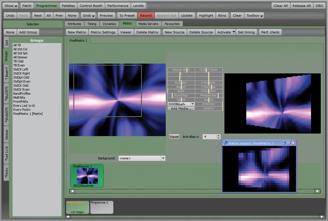Screen dimensions: 328x221
Task: Click the Reset button
Action: pos(174,137)
